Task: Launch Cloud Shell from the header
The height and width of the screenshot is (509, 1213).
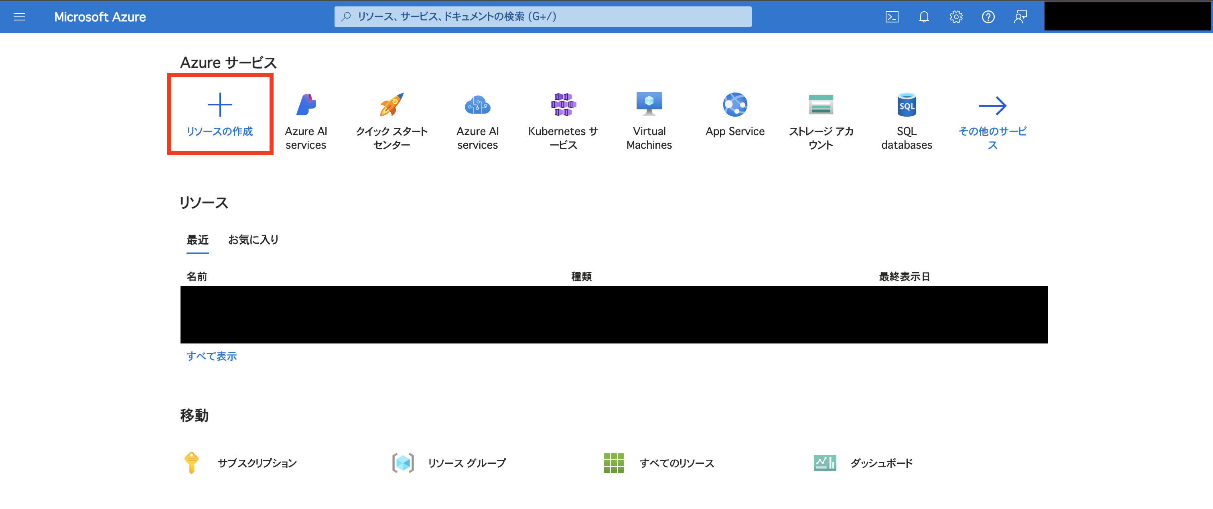Action: 892,17
